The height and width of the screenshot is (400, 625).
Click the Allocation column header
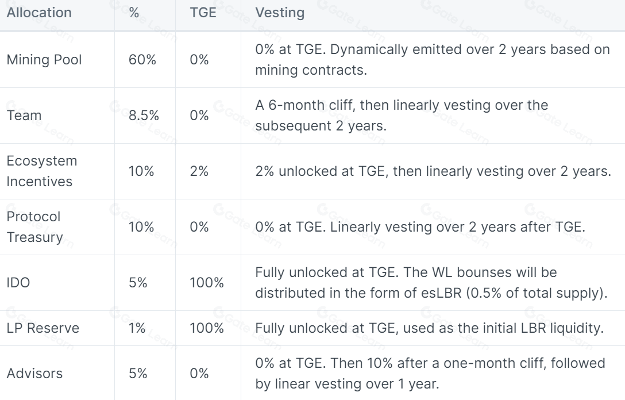[39, 13]
